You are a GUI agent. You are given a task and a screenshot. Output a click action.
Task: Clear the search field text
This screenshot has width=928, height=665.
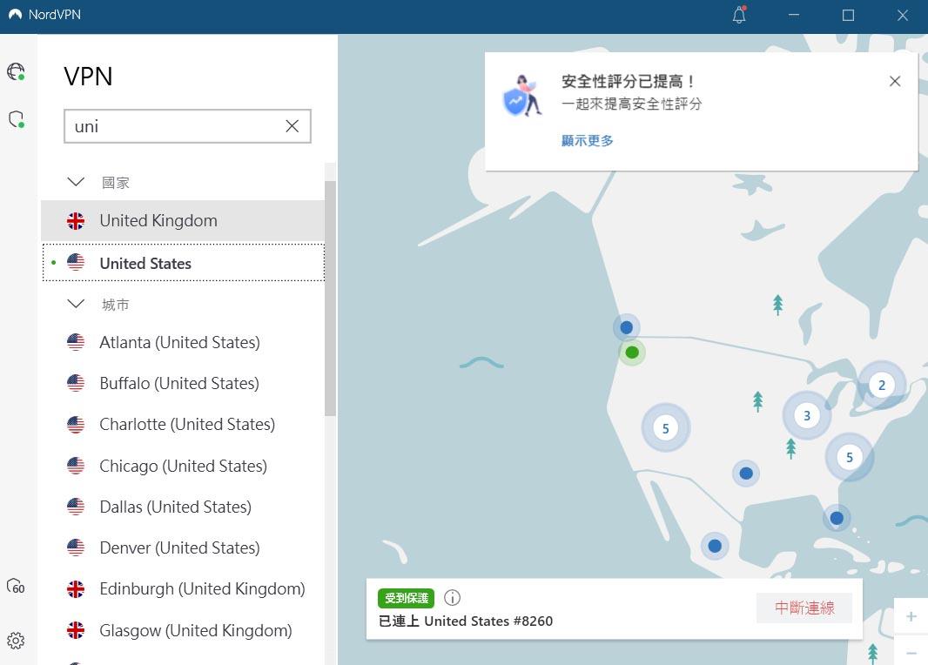(292, 126)
